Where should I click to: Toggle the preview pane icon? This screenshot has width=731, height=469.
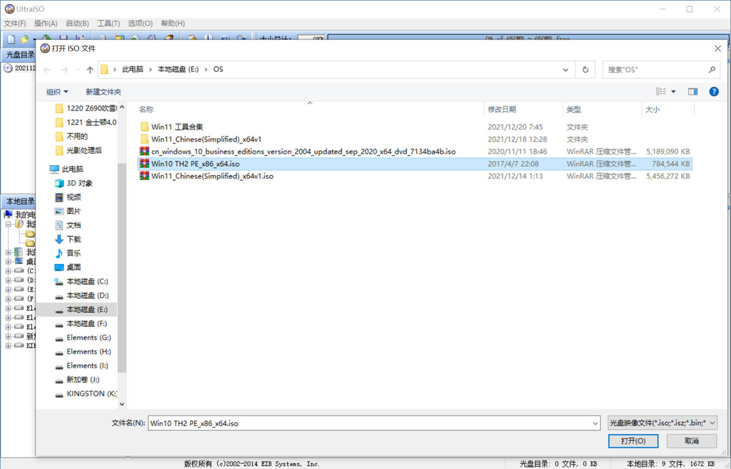[x=692, y=91]
